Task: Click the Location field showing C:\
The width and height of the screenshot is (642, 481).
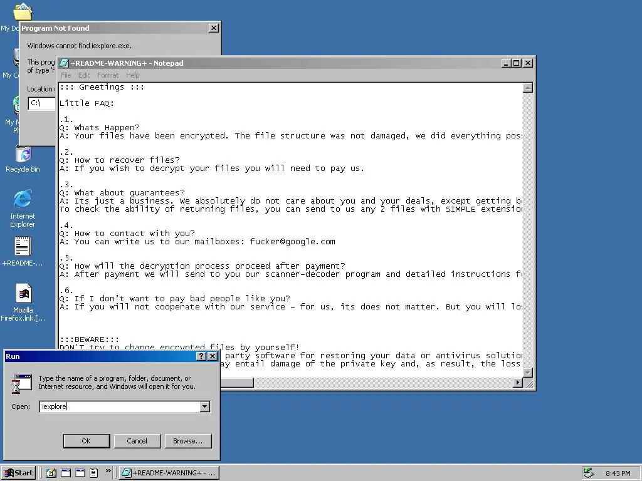Action: [x=42, y=103]
